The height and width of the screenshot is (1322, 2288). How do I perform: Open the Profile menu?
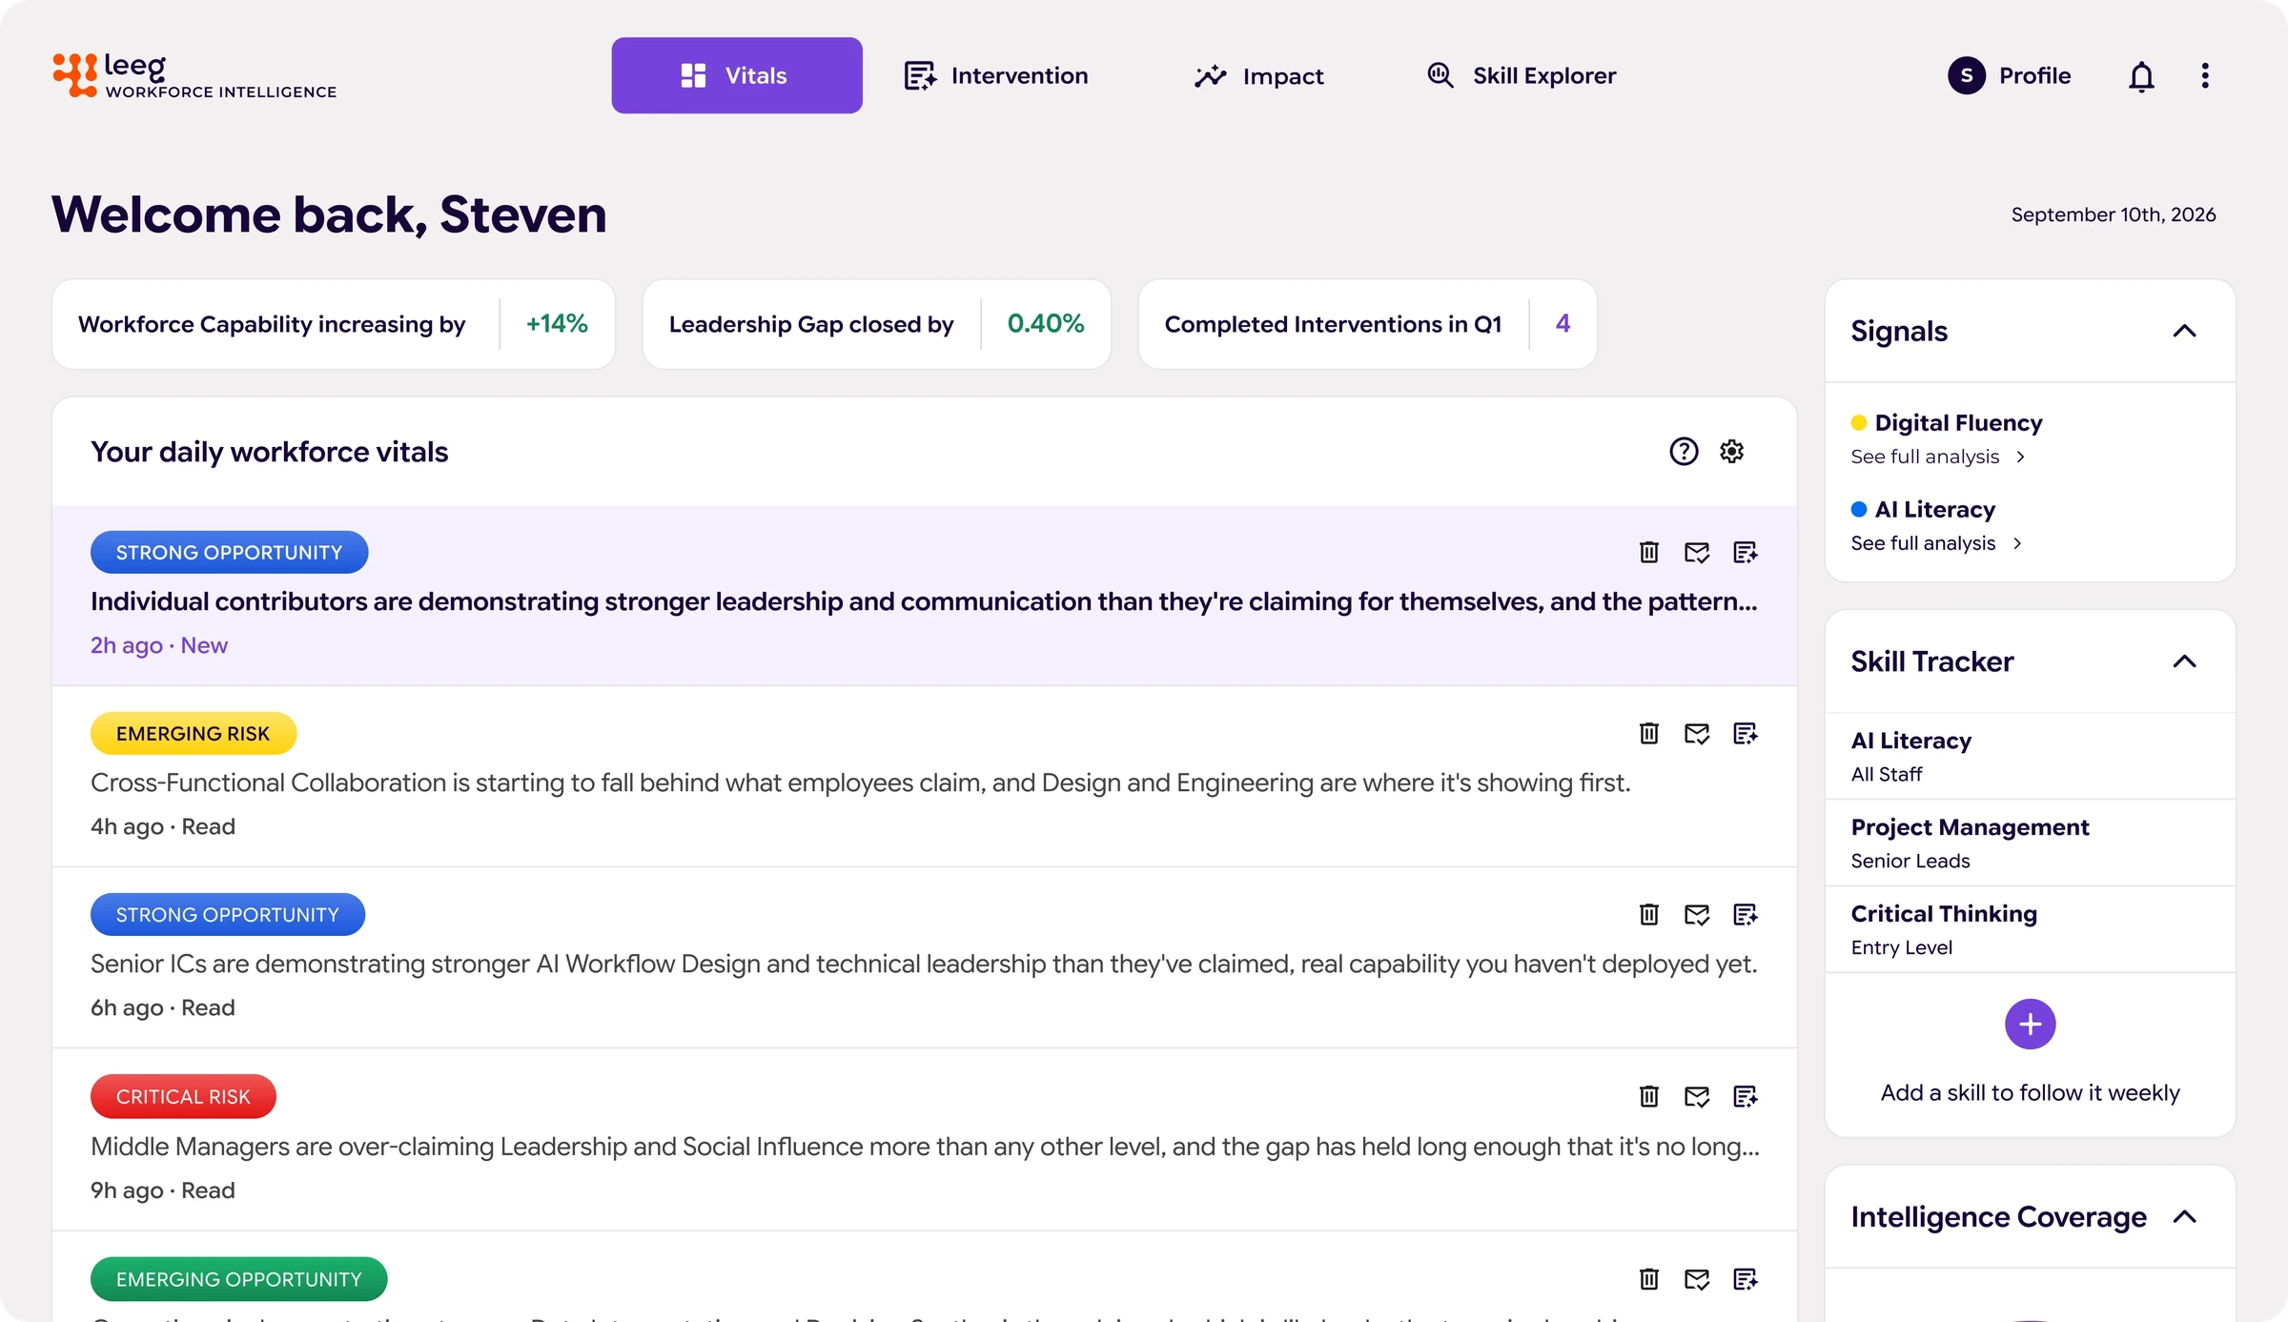click(2010, 75)
